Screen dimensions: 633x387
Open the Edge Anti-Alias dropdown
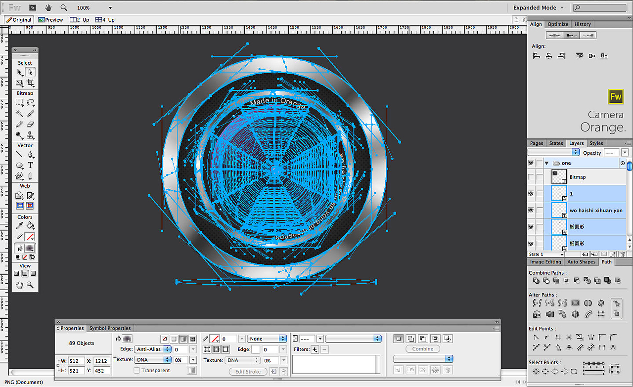coord(153,349)
